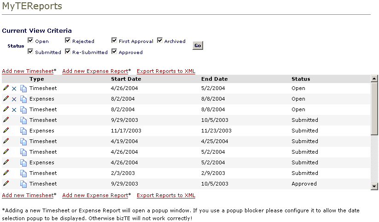Copy the Expenses report starting 11/17/2003

tap(23, 131)
